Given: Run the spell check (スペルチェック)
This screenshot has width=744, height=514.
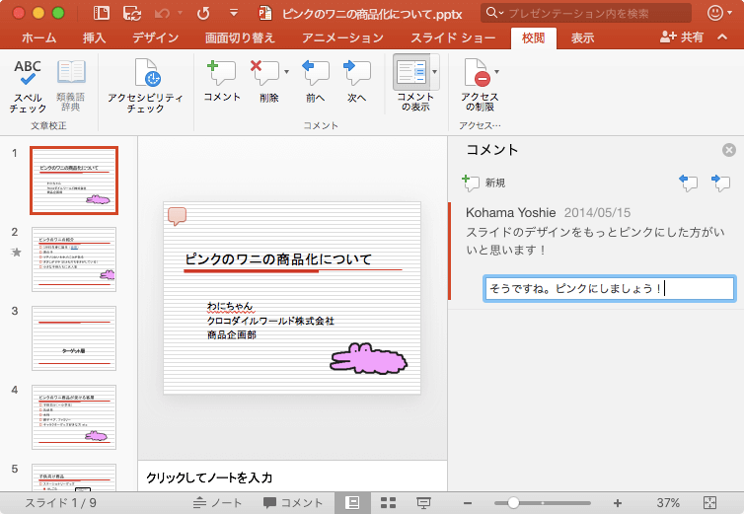Looking at the screenshot, I should [28, 86].
